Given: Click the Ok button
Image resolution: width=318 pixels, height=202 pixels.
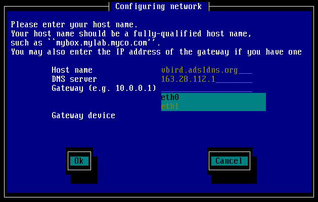Looking at the screenshot, I should click(x=79, y=161).
